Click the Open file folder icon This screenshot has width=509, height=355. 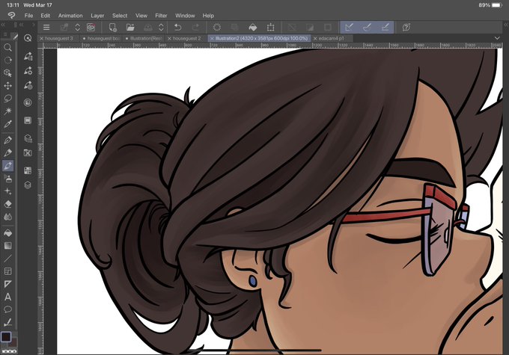pos(130,27)
